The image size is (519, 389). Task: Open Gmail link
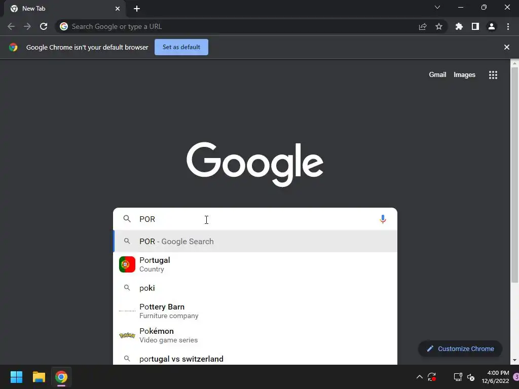[437, 75]
